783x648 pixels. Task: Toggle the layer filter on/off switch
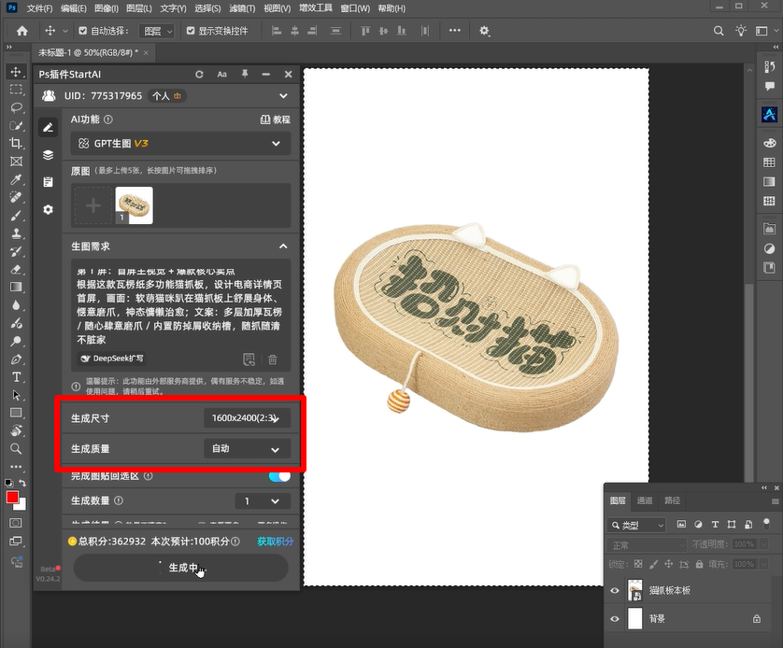[x=766, y=524]
